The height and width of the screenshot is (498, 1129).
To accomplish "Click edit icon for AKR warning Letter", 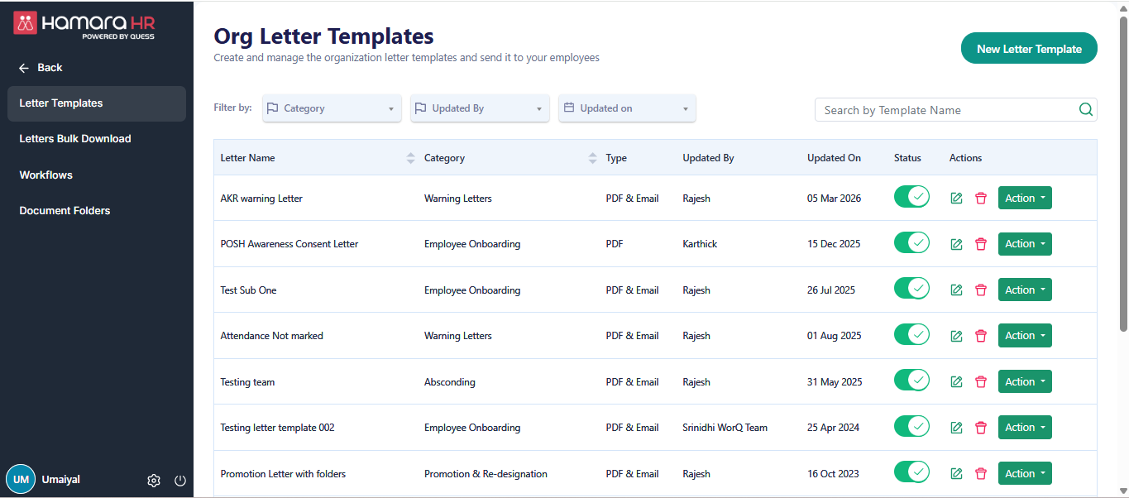I will pos(956,199).
